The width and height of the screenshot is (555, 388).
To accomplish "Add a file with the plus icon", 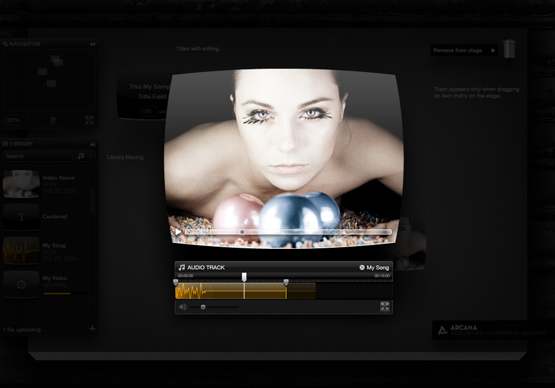I will coord(92,329).
